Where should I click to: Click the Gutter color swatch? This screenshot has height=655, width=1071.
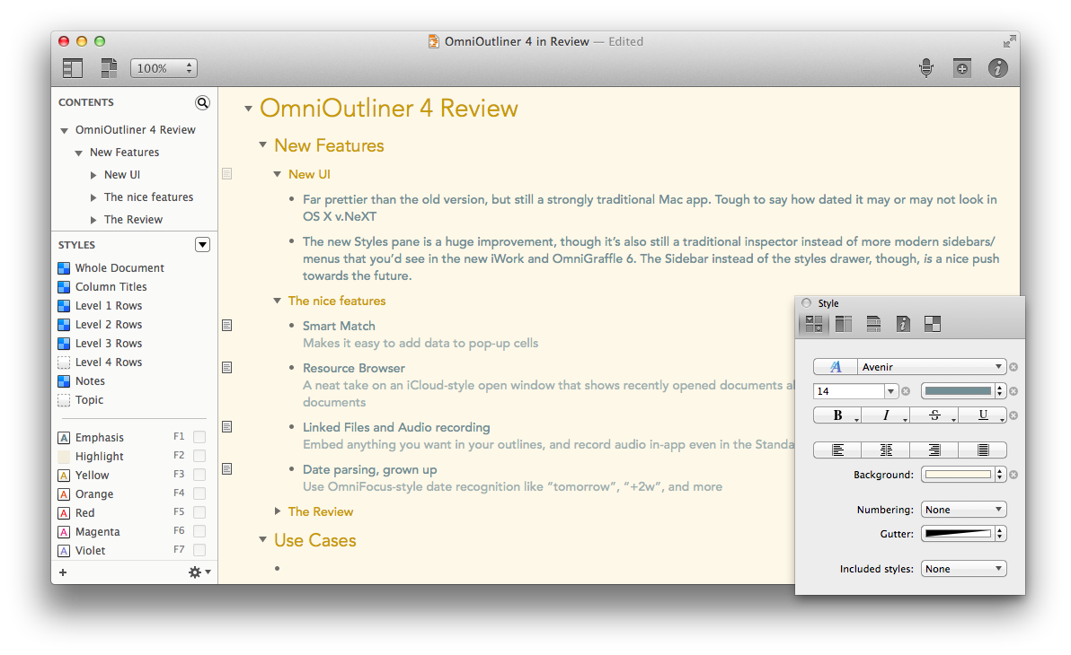[x=958, y=534]
